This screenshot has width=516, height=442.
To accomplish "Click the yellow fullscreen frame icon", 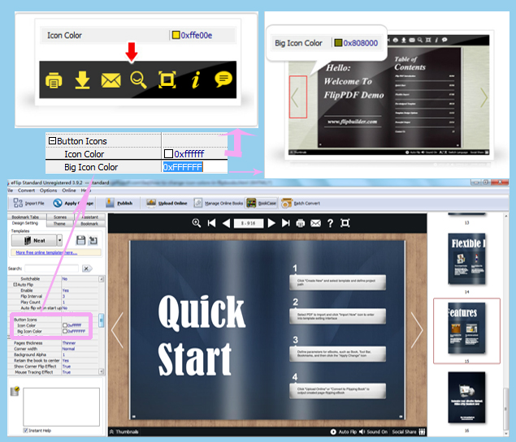I will [x=167, y=79].
